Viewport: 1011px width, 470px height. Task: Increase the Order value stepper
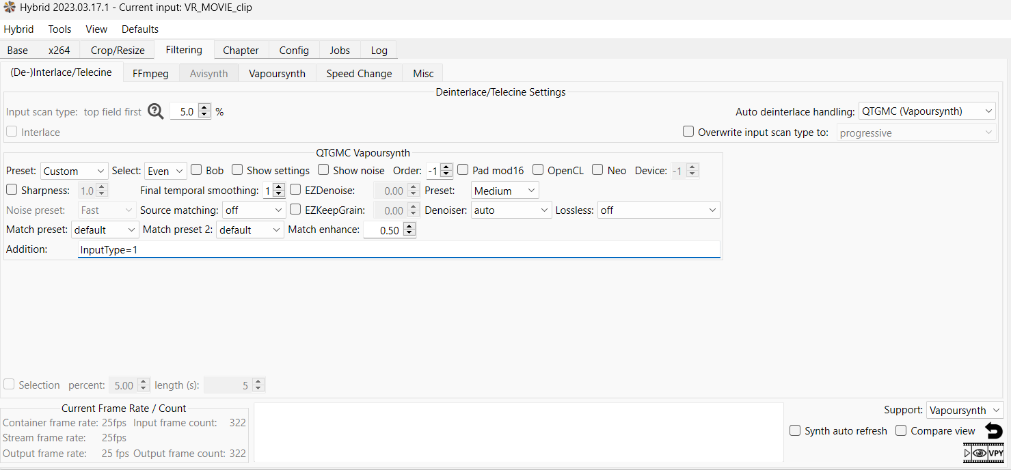coord(446,167)
